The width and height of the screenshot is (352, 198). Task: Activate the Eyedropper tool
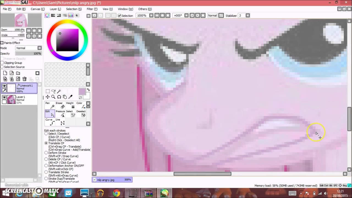click(70, 97)
